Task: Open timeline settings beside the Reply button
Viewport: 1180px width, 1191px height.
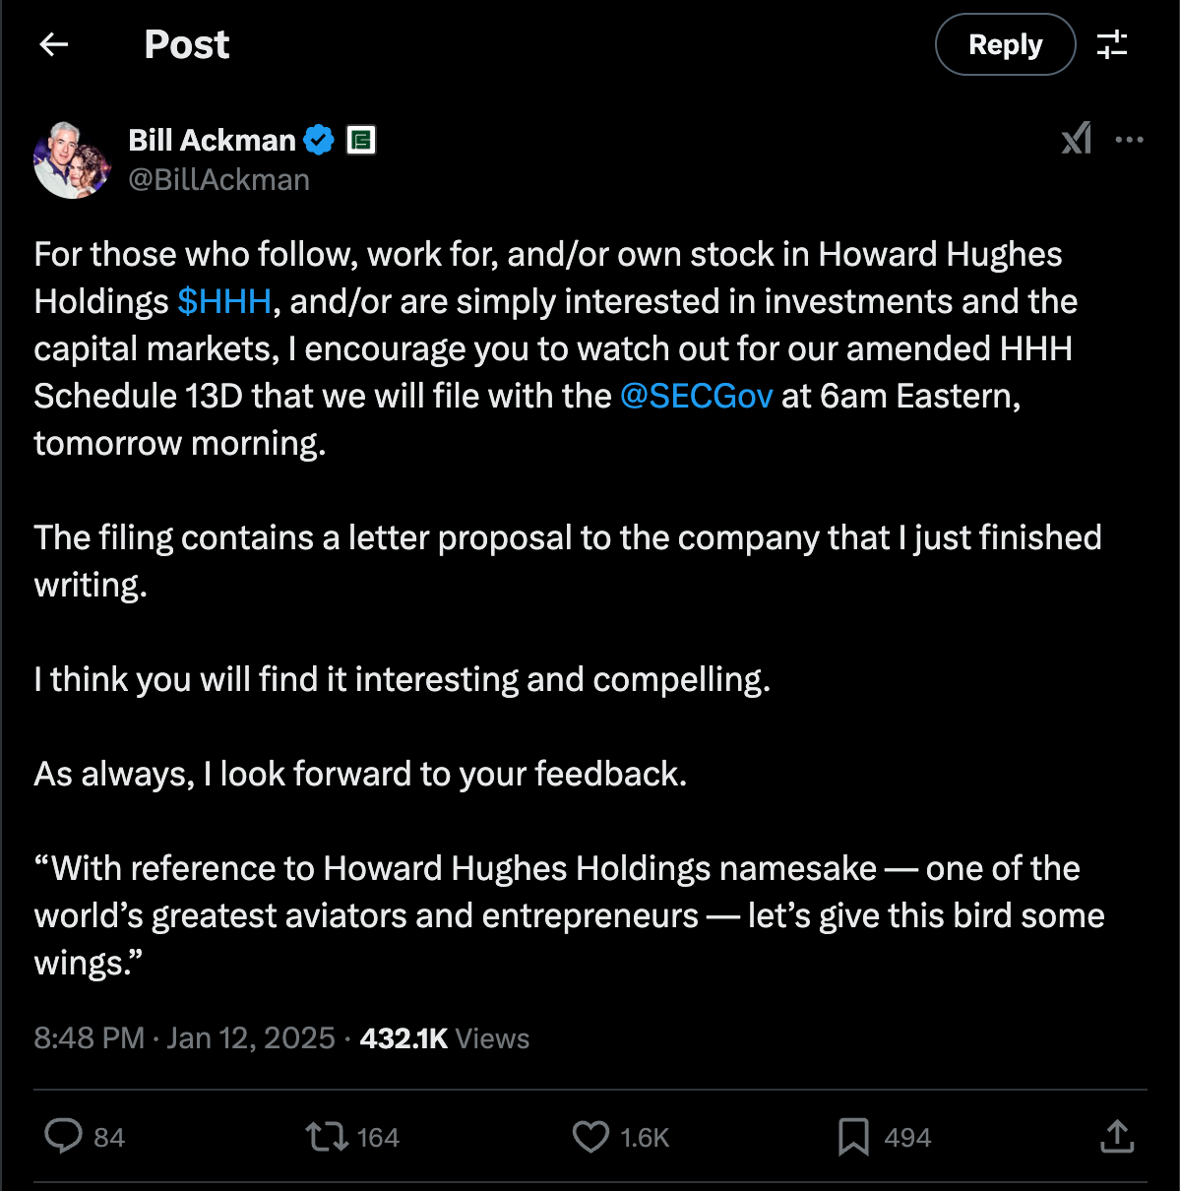Action: [1113, 44]
